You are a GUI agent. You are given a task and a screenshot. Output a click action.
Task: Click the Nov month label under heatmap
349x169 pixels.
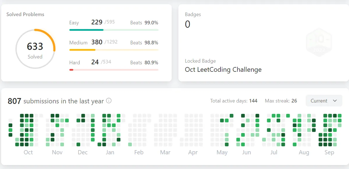pos(57,152)
